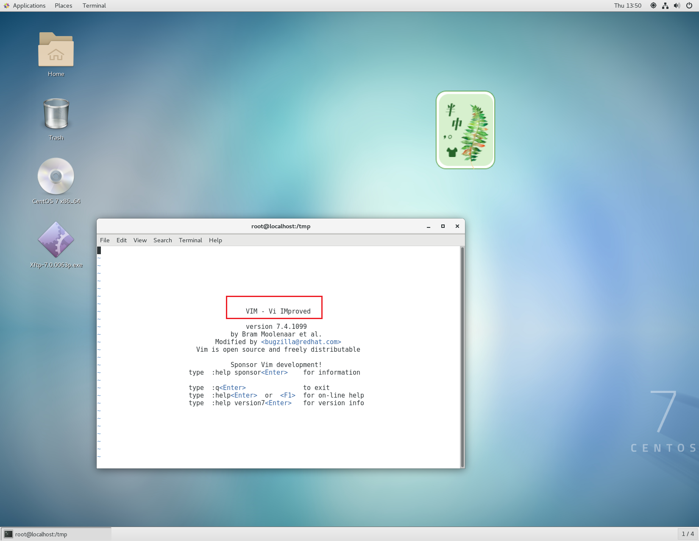Click the accessibility icon beside the network icon

(x=653, y=6)
